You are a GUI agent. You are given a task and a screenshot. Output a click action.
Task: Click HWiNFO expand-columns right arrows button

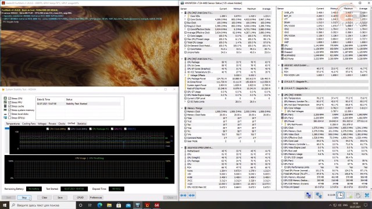pos(192,195)
